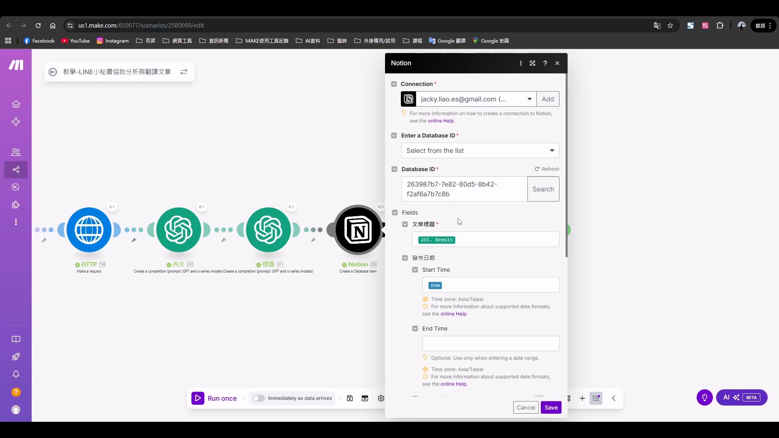This screenshot has width=779, height=438.
Task: Toggle the Start Time checkbox
Action: tap(415, 270)
